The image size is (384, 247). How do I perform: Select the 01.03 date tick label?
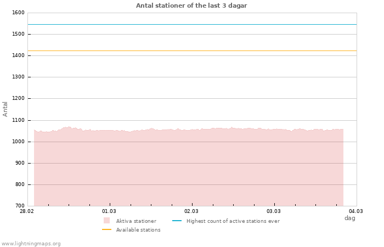109,211
